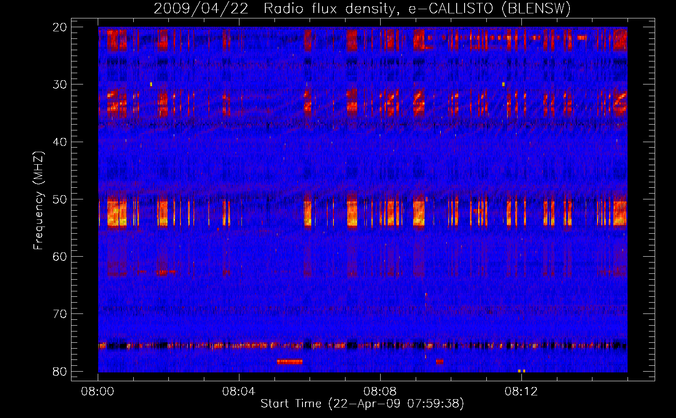
Task: Click the 08:00 time tick label
Action: pyautogui.click(x=98, y=392)
